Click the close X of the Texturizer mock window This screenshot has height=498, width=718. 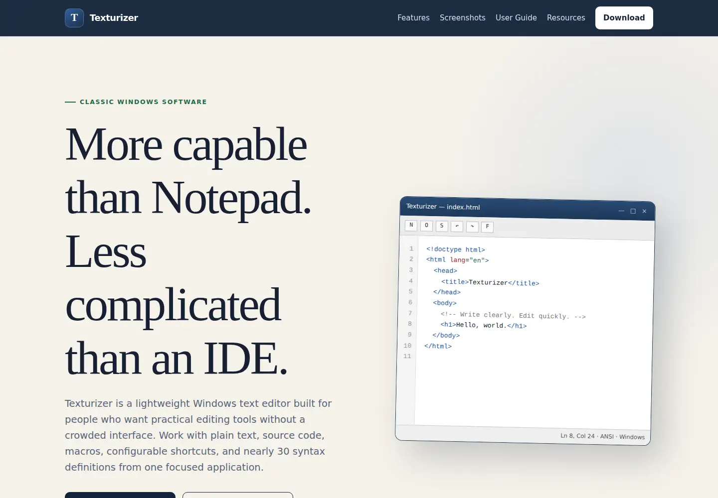click(x=644, y=211)
